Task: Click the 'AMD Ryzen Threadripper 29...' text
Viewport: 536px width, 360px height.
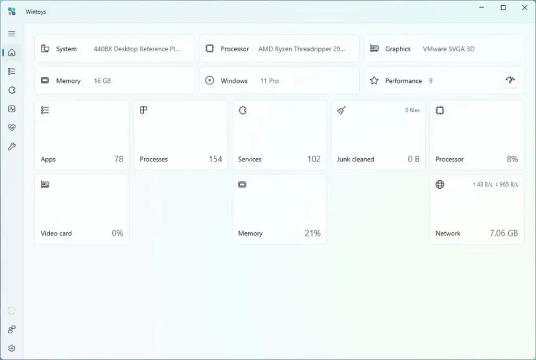Action: coord(301,49)
